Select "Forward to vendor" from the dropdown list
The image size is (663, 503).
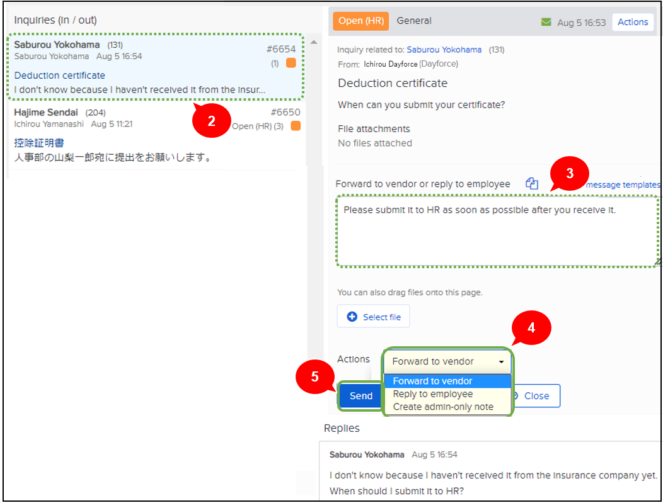[432, 381]
